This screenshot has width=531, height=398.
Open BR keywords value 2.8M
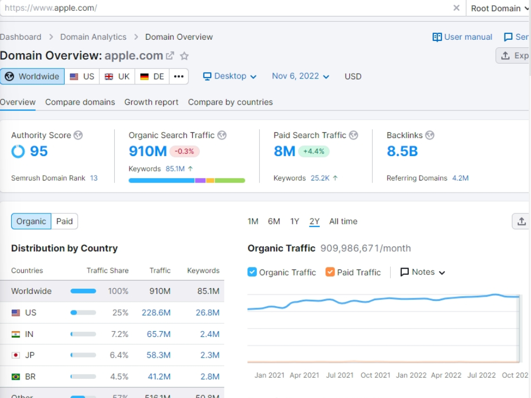(210, 377)
